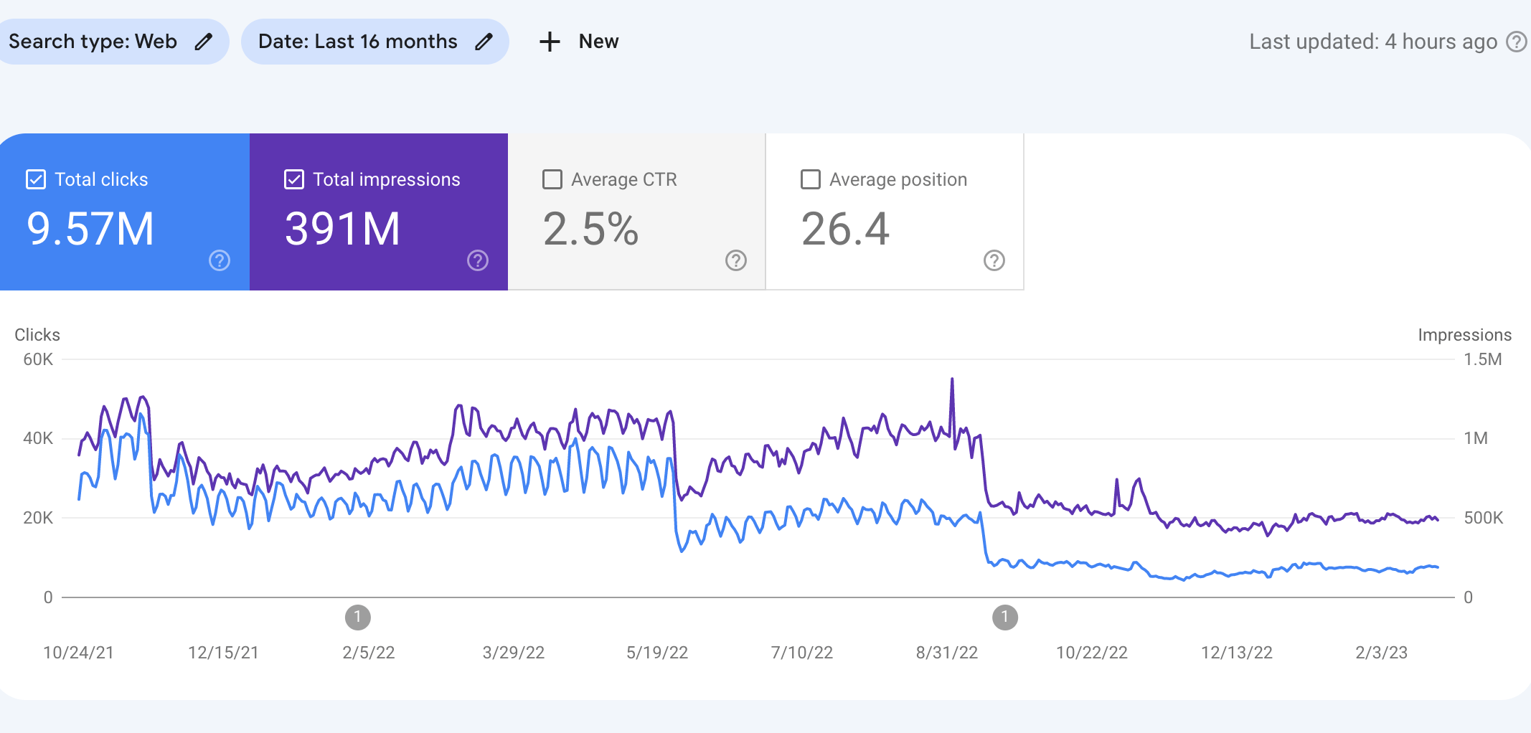Open the Date: Last 16 months chip
1531x733 pixels.
(375, 42)
